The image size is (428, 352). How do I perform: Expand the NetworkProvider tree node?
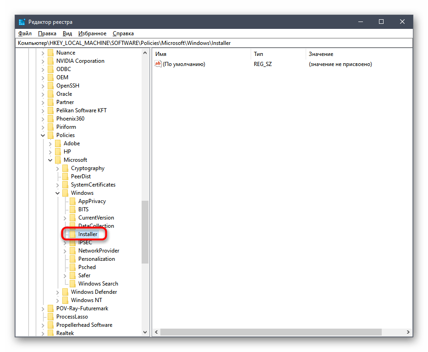(65, 251)
